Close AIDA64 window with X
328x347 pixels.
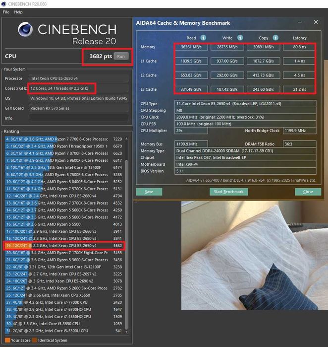(x=316, y=22)
